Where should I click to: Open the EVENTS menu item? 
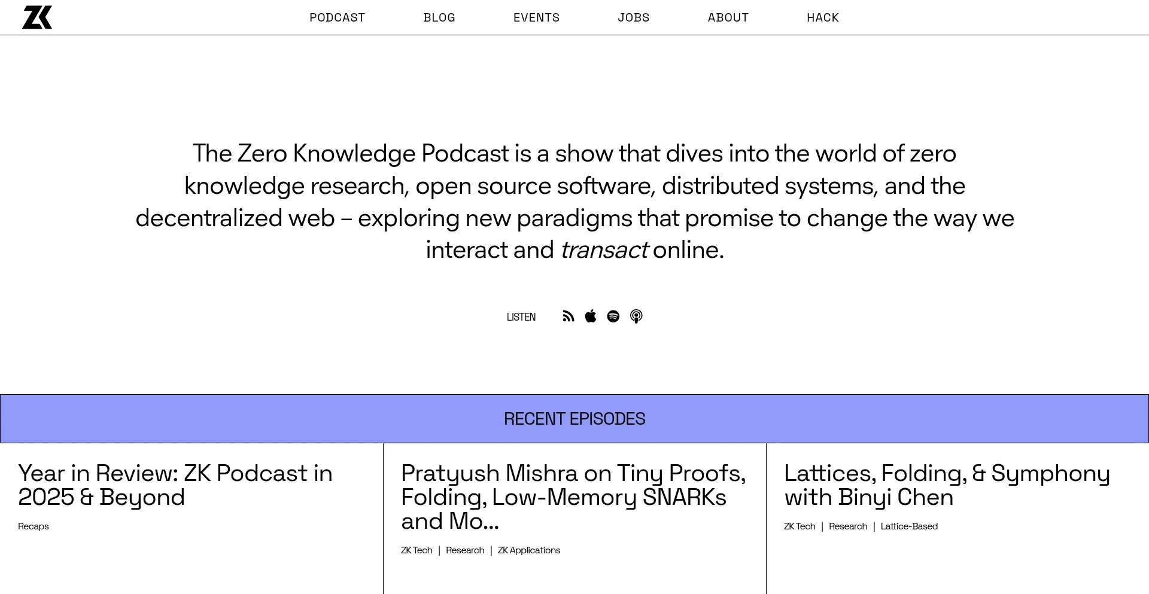pyautogui.click(x=536, y=17)
